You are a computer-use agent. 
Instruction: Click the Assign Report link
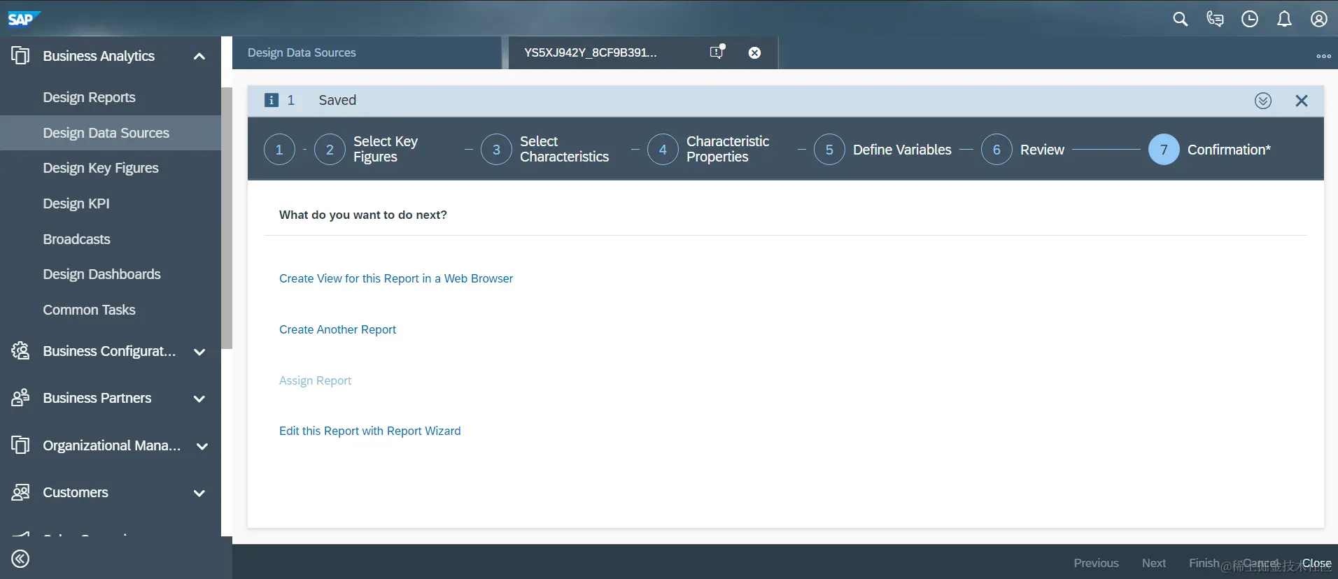point(315,380)
